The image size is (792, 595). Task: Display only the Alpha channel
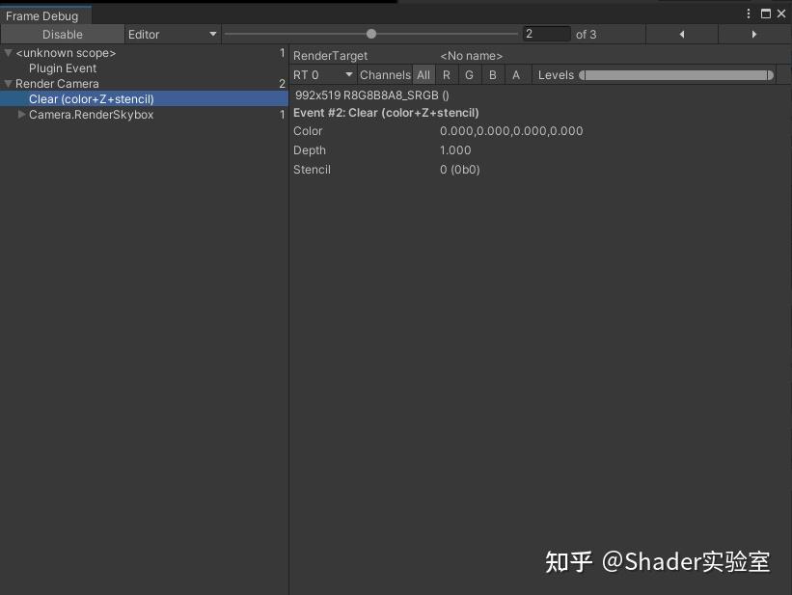[x=516, y=74]
